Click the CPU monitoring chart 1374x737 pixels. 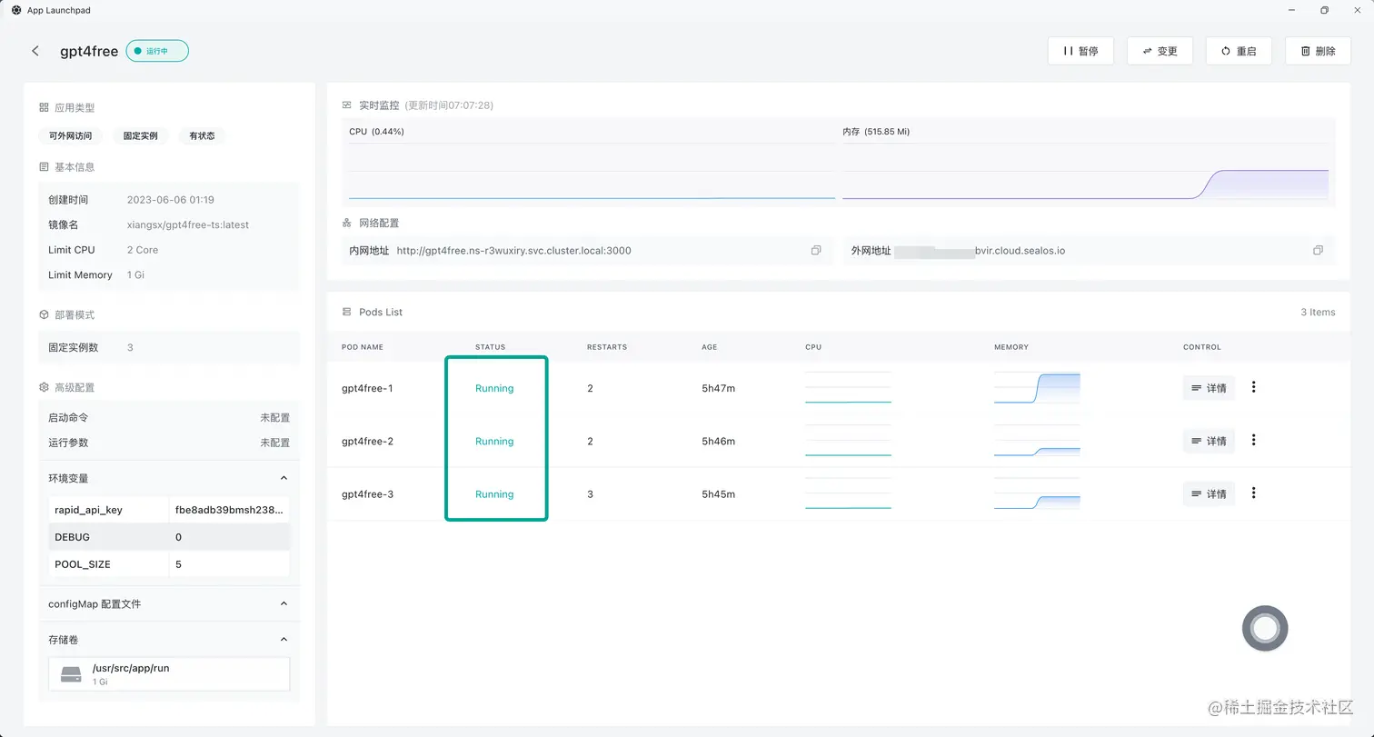point(592,171)
